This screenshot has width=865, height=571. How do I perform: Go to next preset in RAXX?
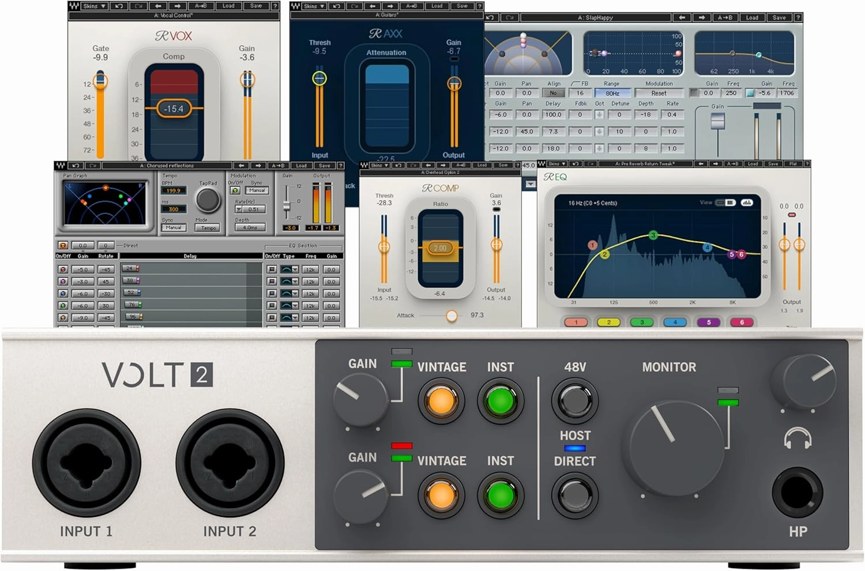[x=390, y=6]
